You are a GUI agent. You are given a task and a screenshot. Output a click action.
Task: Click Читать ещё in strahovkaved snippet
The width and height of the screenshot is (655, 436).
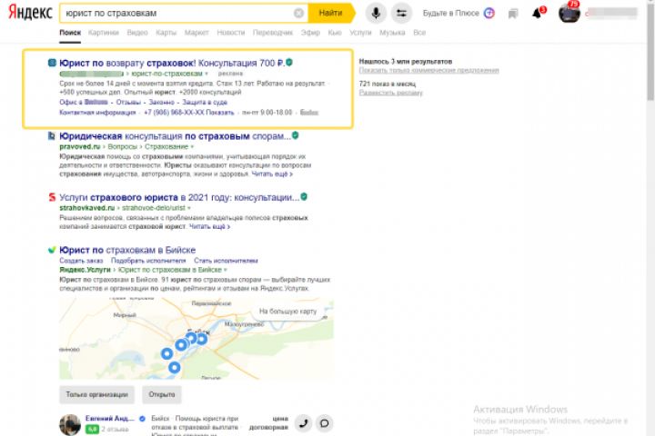(210, 226)
